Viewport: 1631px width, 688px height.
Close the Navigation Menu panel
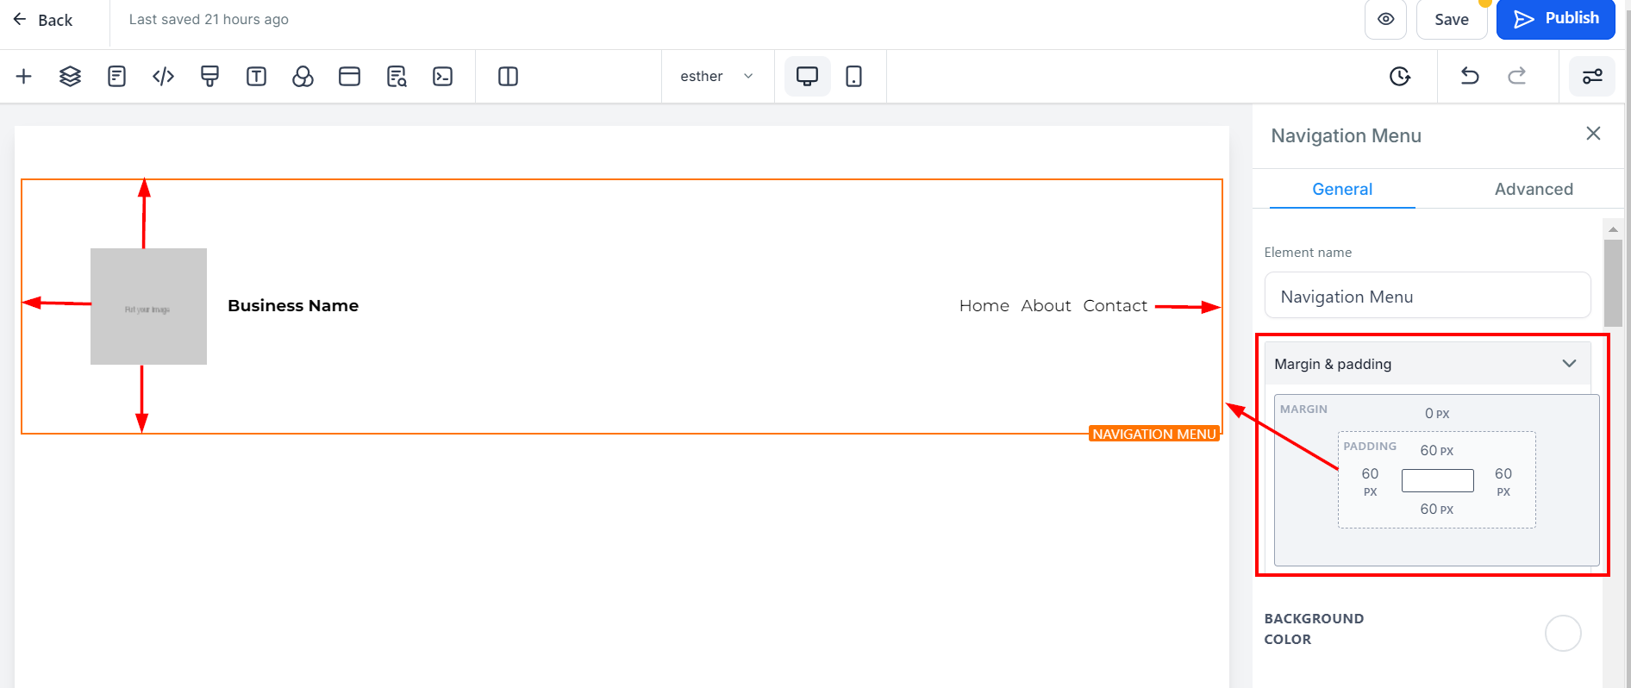point(1593,134)
